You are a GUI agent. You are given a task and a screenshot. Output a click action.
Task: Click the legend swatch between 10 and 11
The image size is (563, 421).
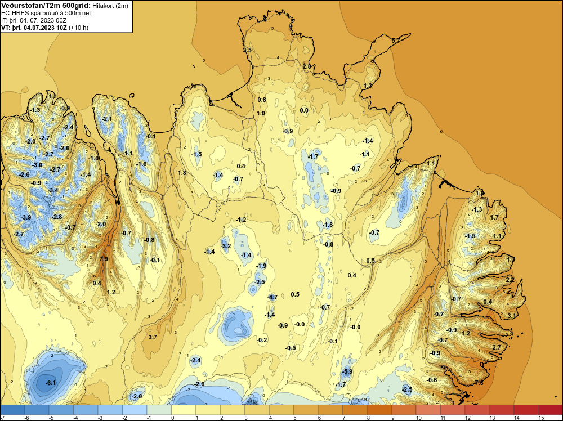tap(428, 410)
